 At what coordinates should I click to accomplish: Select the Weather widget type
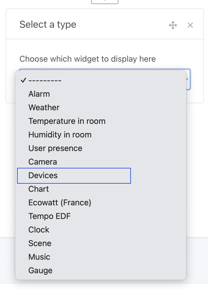point(44,107)
